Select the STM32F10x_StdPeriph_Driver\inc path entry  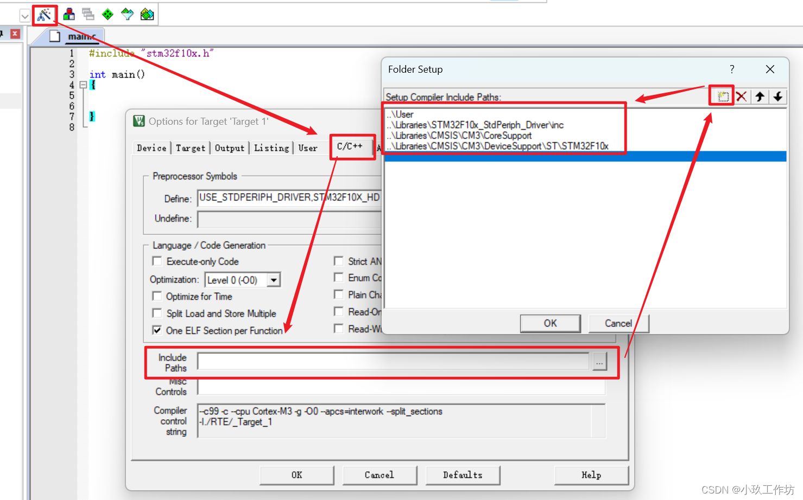click(585, 125)
